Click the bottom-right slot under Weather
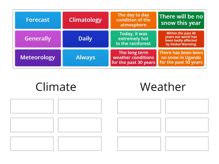This screenshot has width=219, height=164. point(187,143)
